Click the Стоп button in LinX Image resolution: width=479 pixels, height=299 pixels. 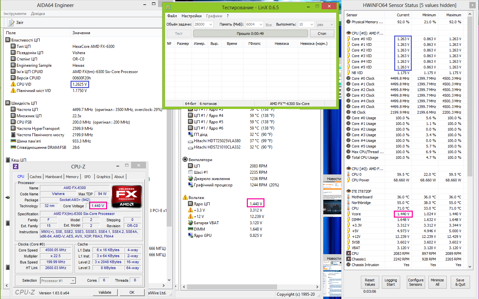[x=322, y=34]
